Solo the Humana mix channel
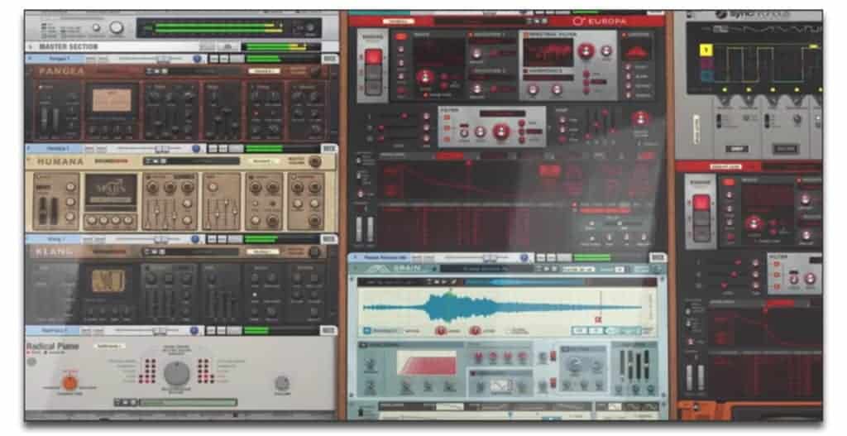 pos(223,149)
